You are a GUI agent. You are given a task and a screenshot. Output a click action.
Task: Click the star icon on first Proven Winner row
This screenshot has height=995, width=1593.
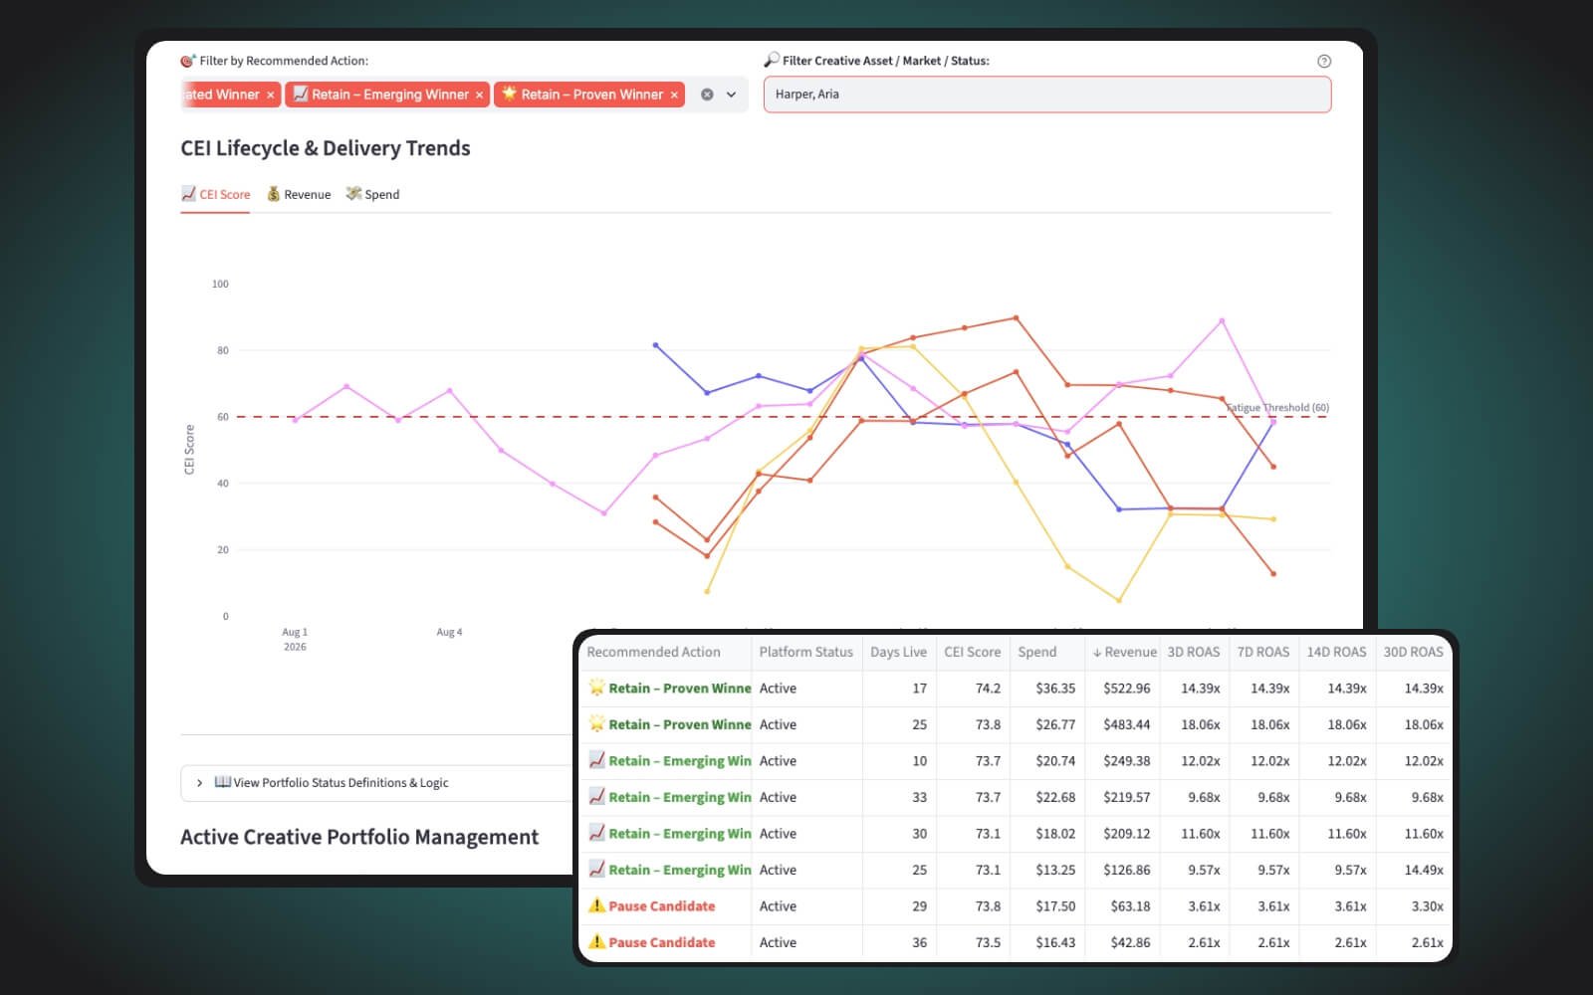(596, 688)
